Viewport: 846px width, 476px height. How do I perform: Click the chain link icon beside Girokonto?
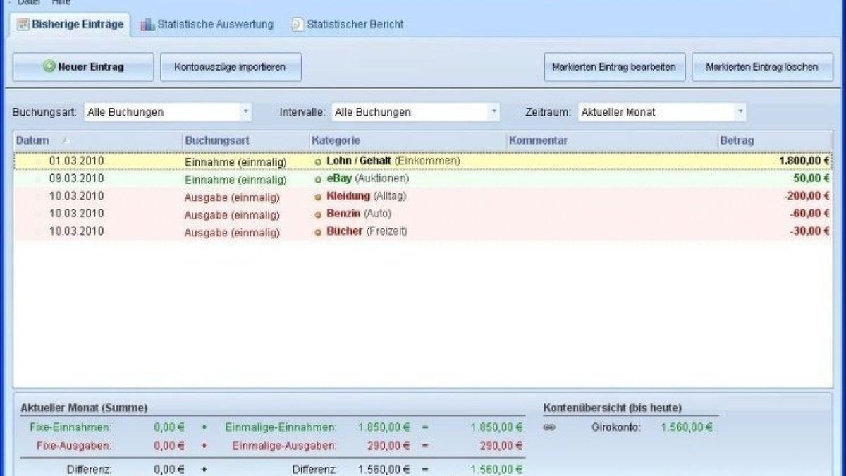click(x=550, y=427)
